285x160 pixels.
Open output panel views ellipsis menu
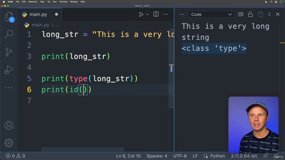coord(182,14)
